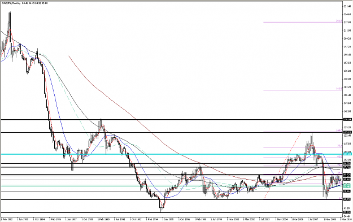Click the 170.00 price axis label
The height and width of the screenshot is (222, 353).
click(x=347, y=79)
